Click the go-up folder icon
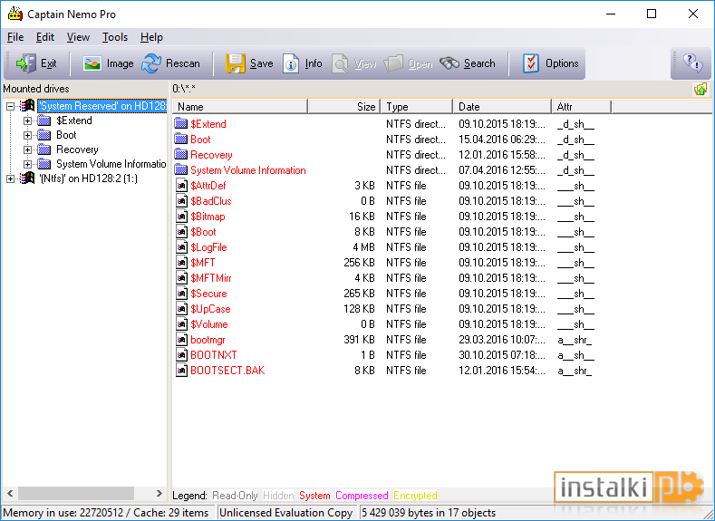 tap(701, 89)
